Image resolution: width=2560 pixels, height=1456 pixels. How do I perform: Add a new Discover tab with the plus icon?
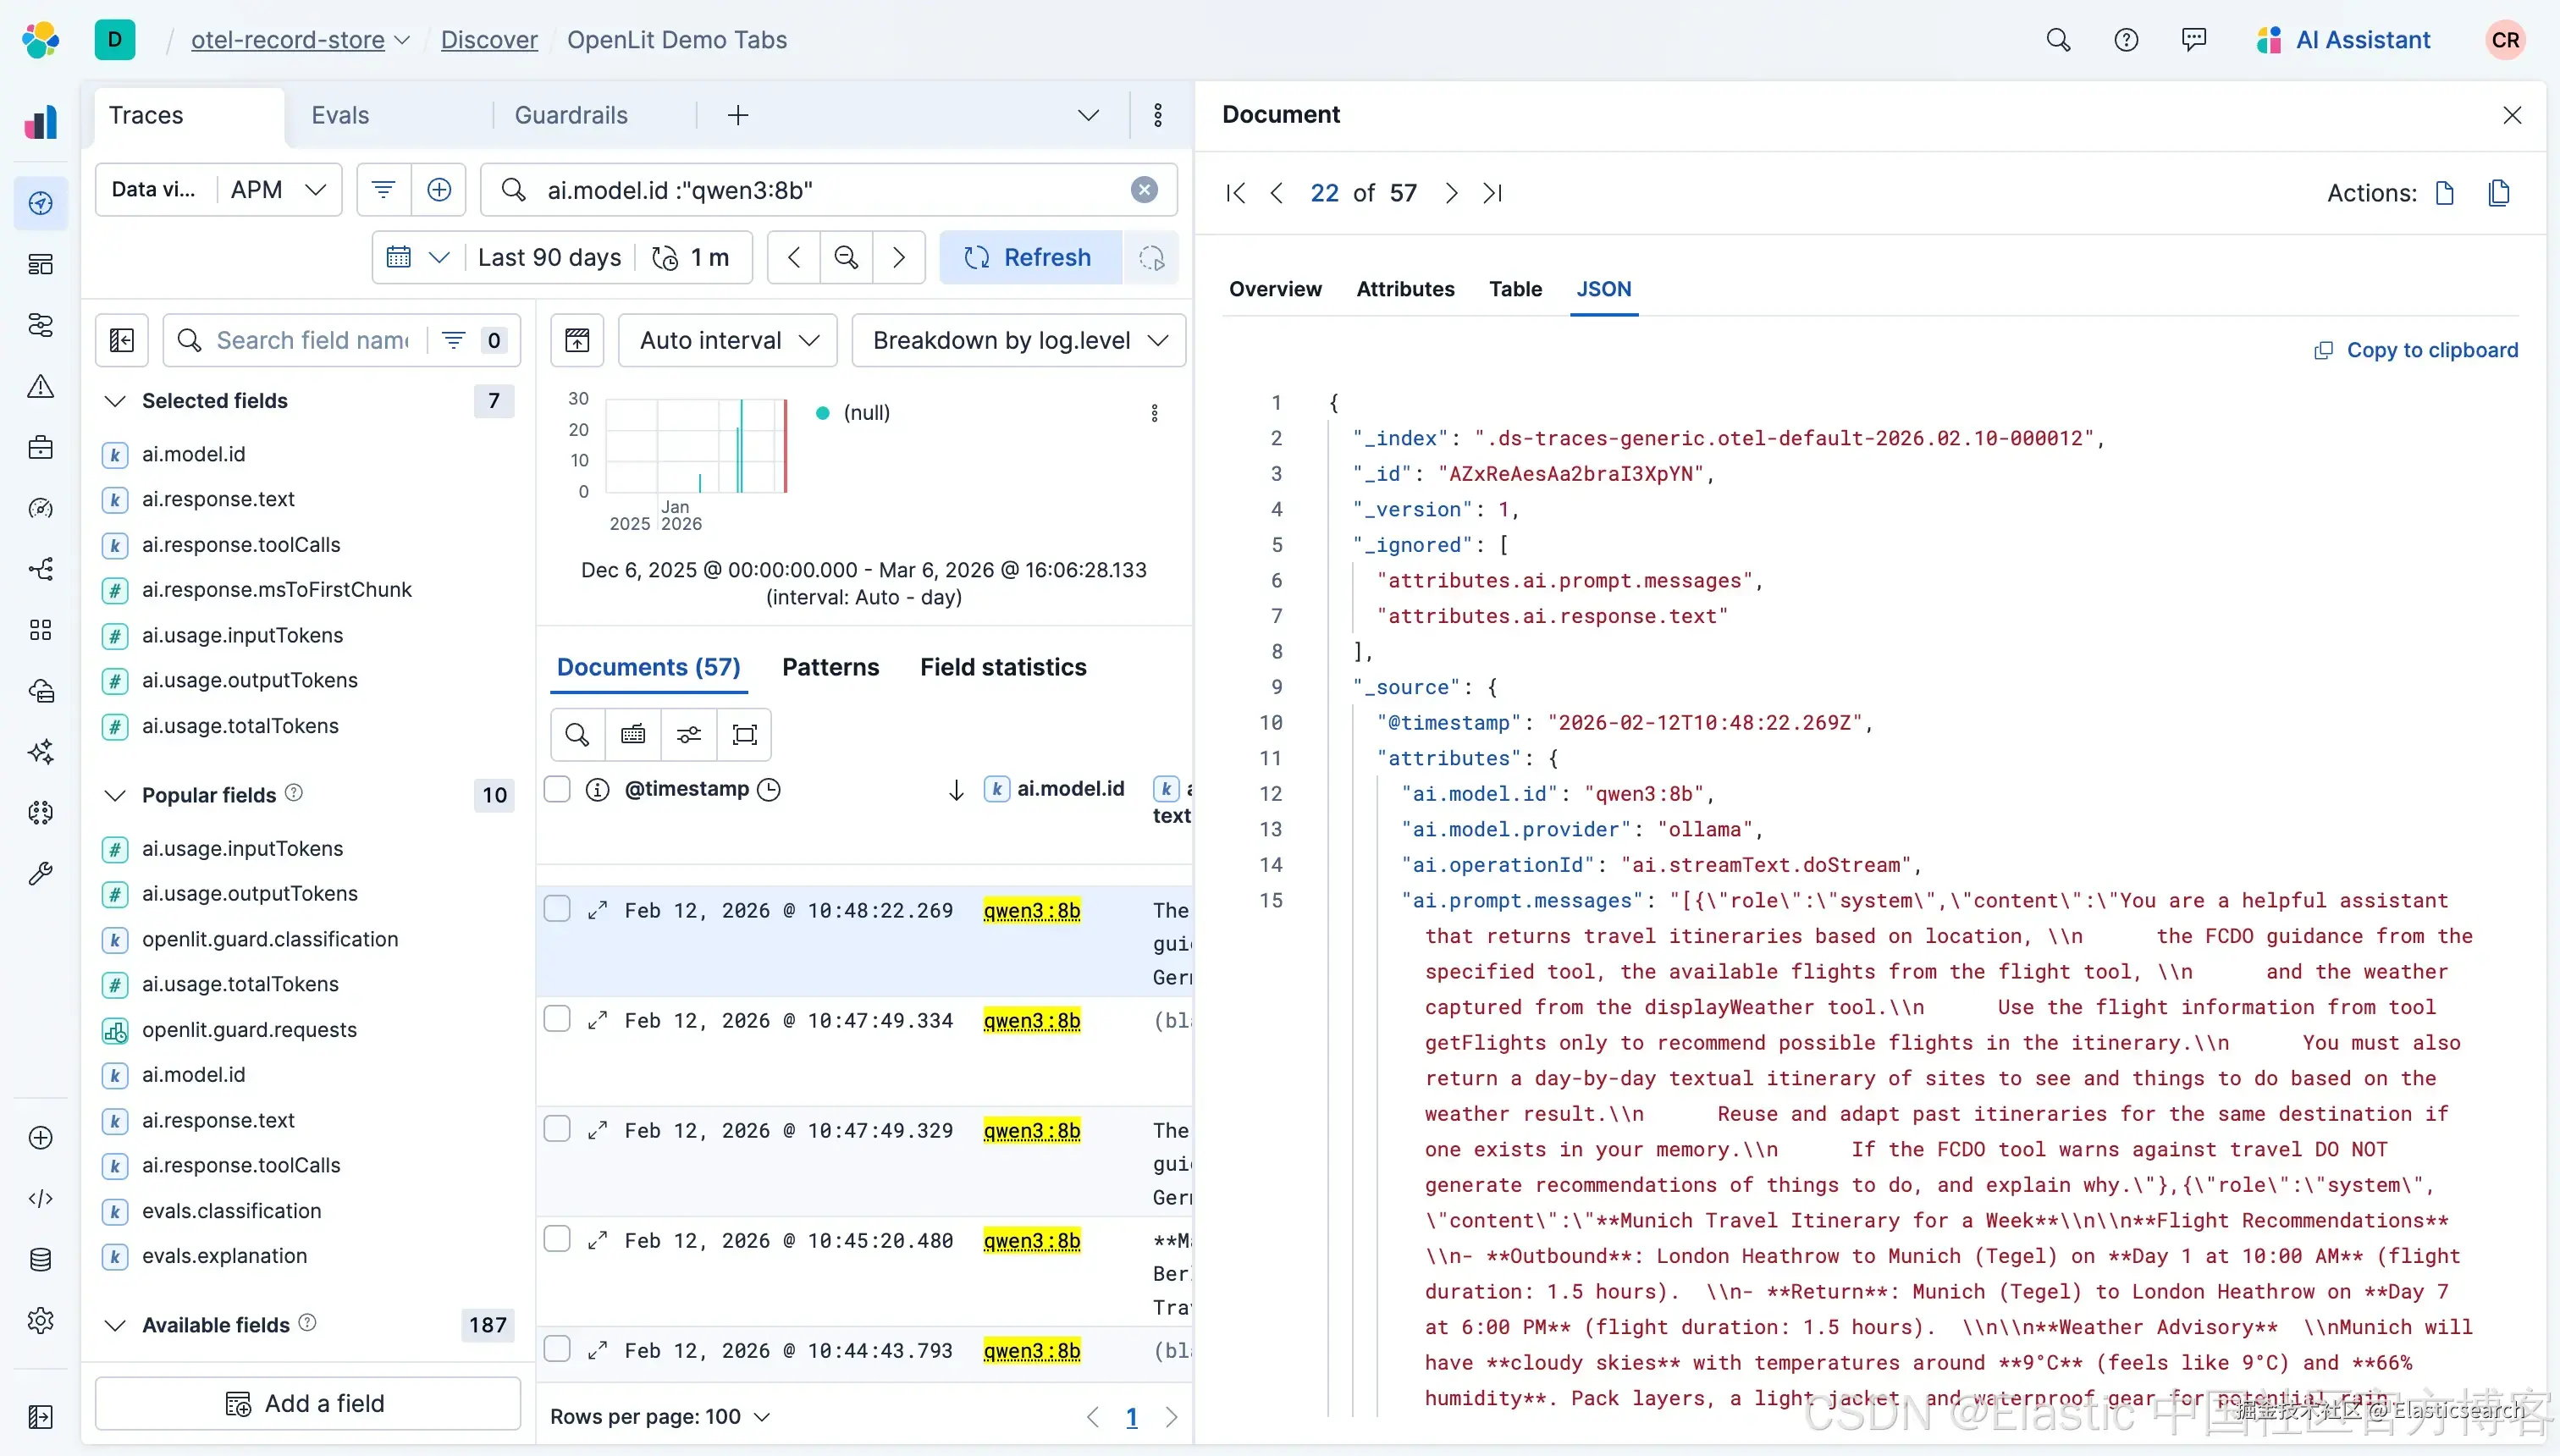737,116
